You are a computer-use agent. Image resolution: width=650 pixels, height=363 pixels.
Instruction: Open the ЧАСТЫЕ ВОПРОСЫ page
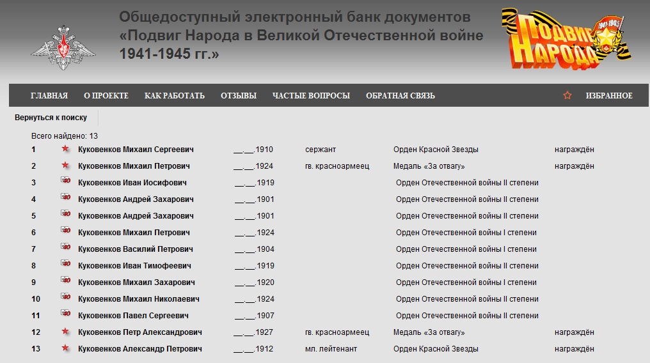[311, 96]
